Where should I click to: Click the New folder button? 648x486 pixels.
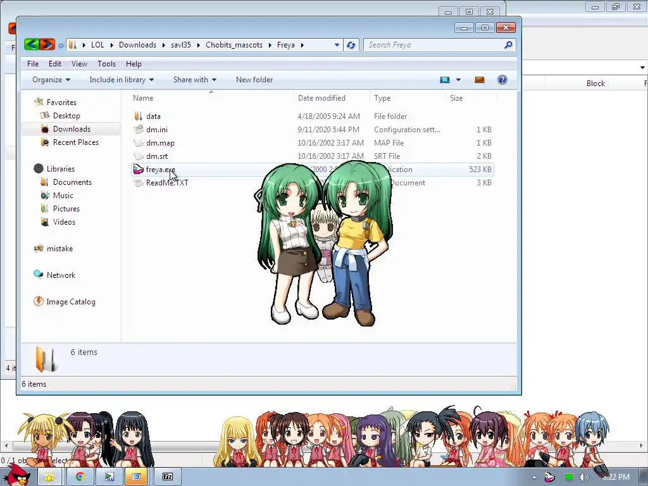click(254, 80)
